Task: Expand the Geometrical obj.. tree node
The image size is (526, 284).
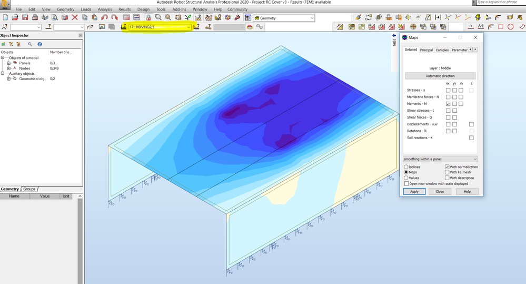Action: (x=9, y=79)
